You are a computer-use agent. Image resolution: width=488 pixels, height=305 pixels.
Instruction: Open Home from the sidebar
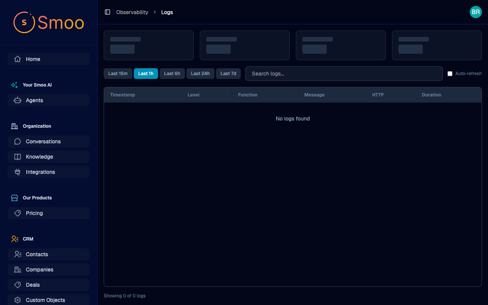tap(48, 59)
